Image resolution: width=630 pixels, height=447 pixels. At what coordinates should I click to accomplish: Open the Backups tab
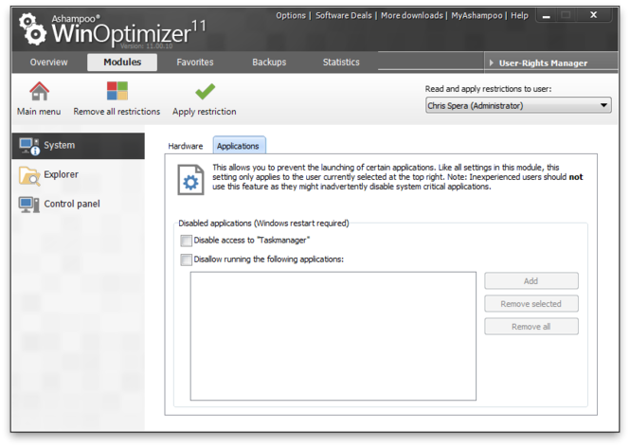(x=269, y=63)
